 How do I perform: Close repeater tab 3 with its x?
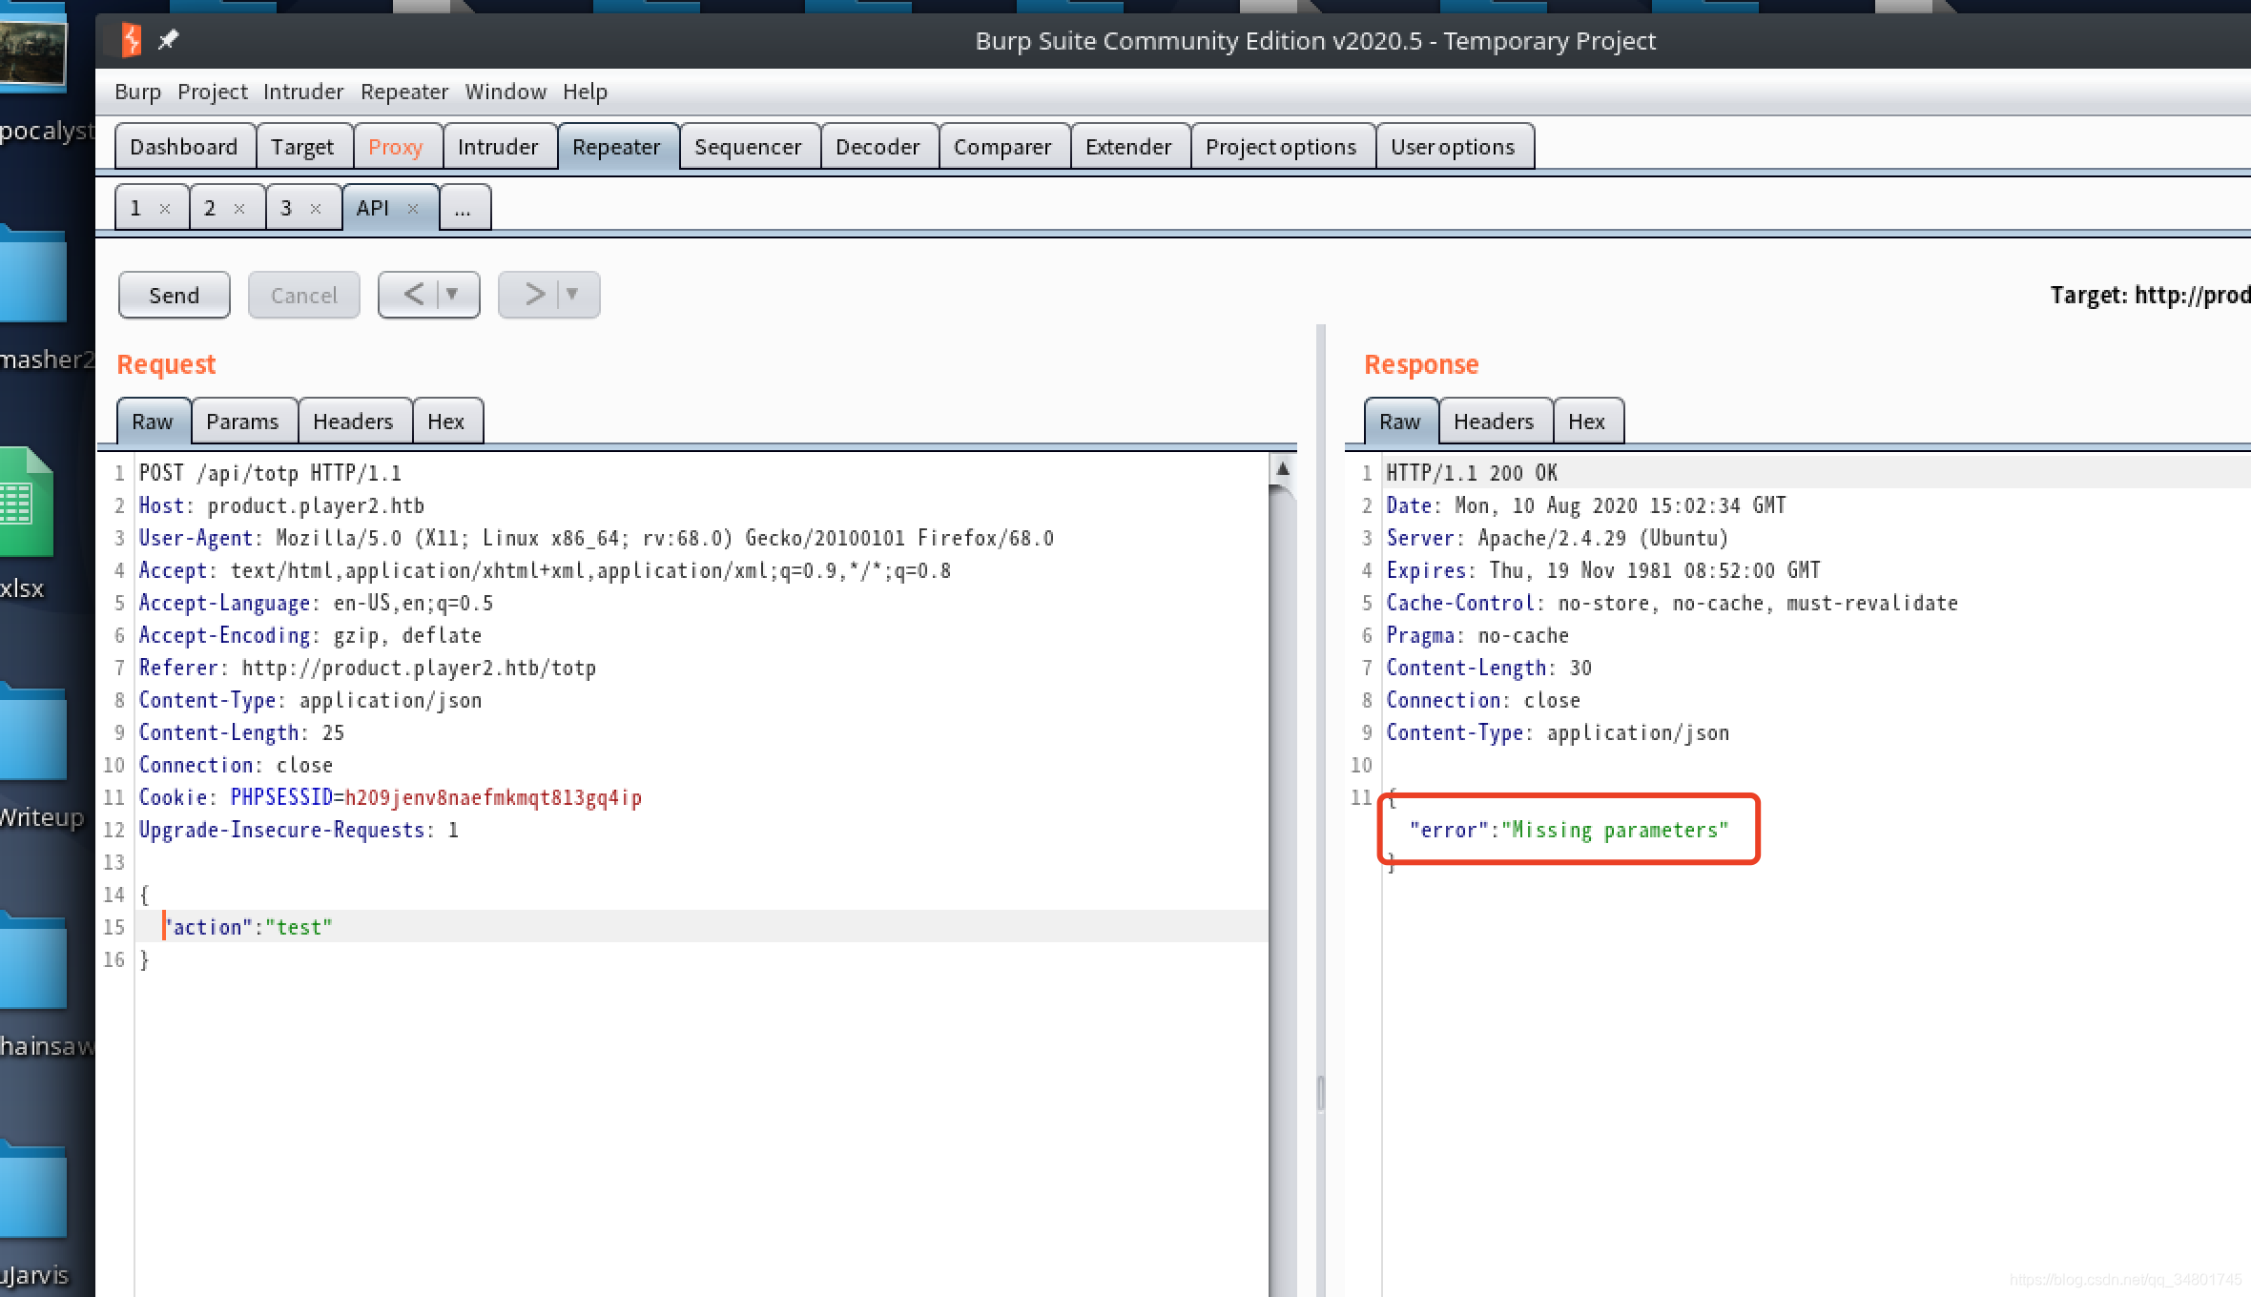316,209
